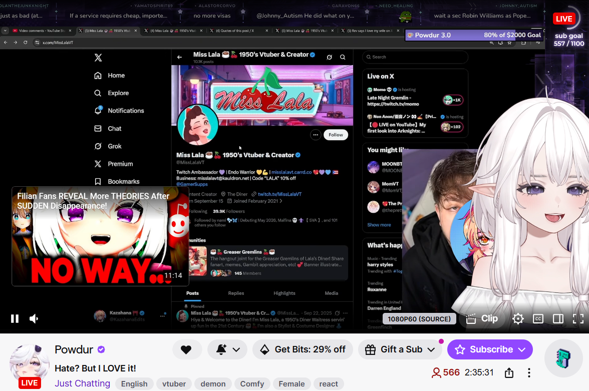Viewport: 589px width, 391px height.
Task: Select the Comfy tag
Action: click(252, 384)
